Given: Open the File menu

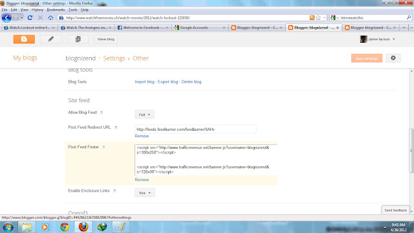Looking at the screenshot, I should [5, 10].
